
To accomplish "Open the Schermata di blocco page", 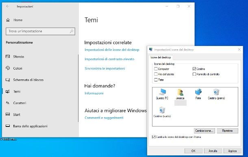I will [28, 80].
